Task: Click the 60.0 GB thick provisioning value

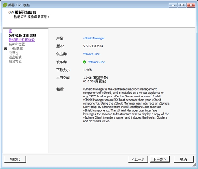Action: (x=95, y=81)
